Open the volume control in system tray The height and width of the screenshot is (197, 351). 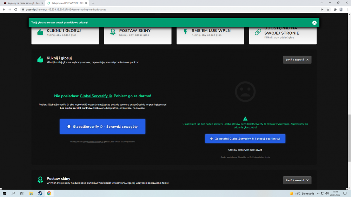327,194
